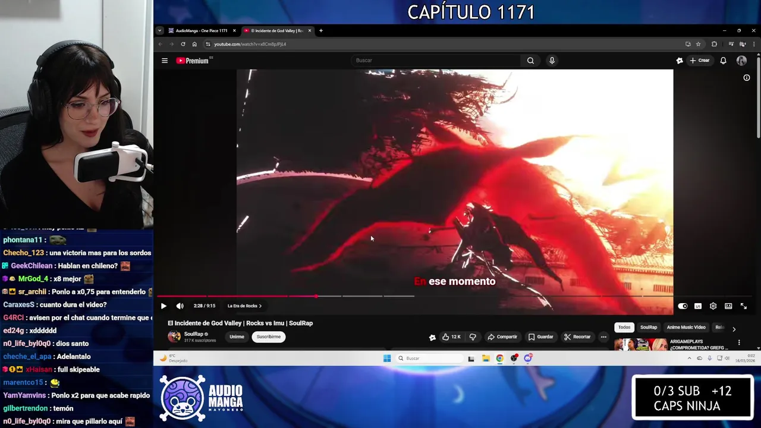This screenshot has height=428, width=761.
Task: Open the SoulRap channel name link
Action: [194, 334]
